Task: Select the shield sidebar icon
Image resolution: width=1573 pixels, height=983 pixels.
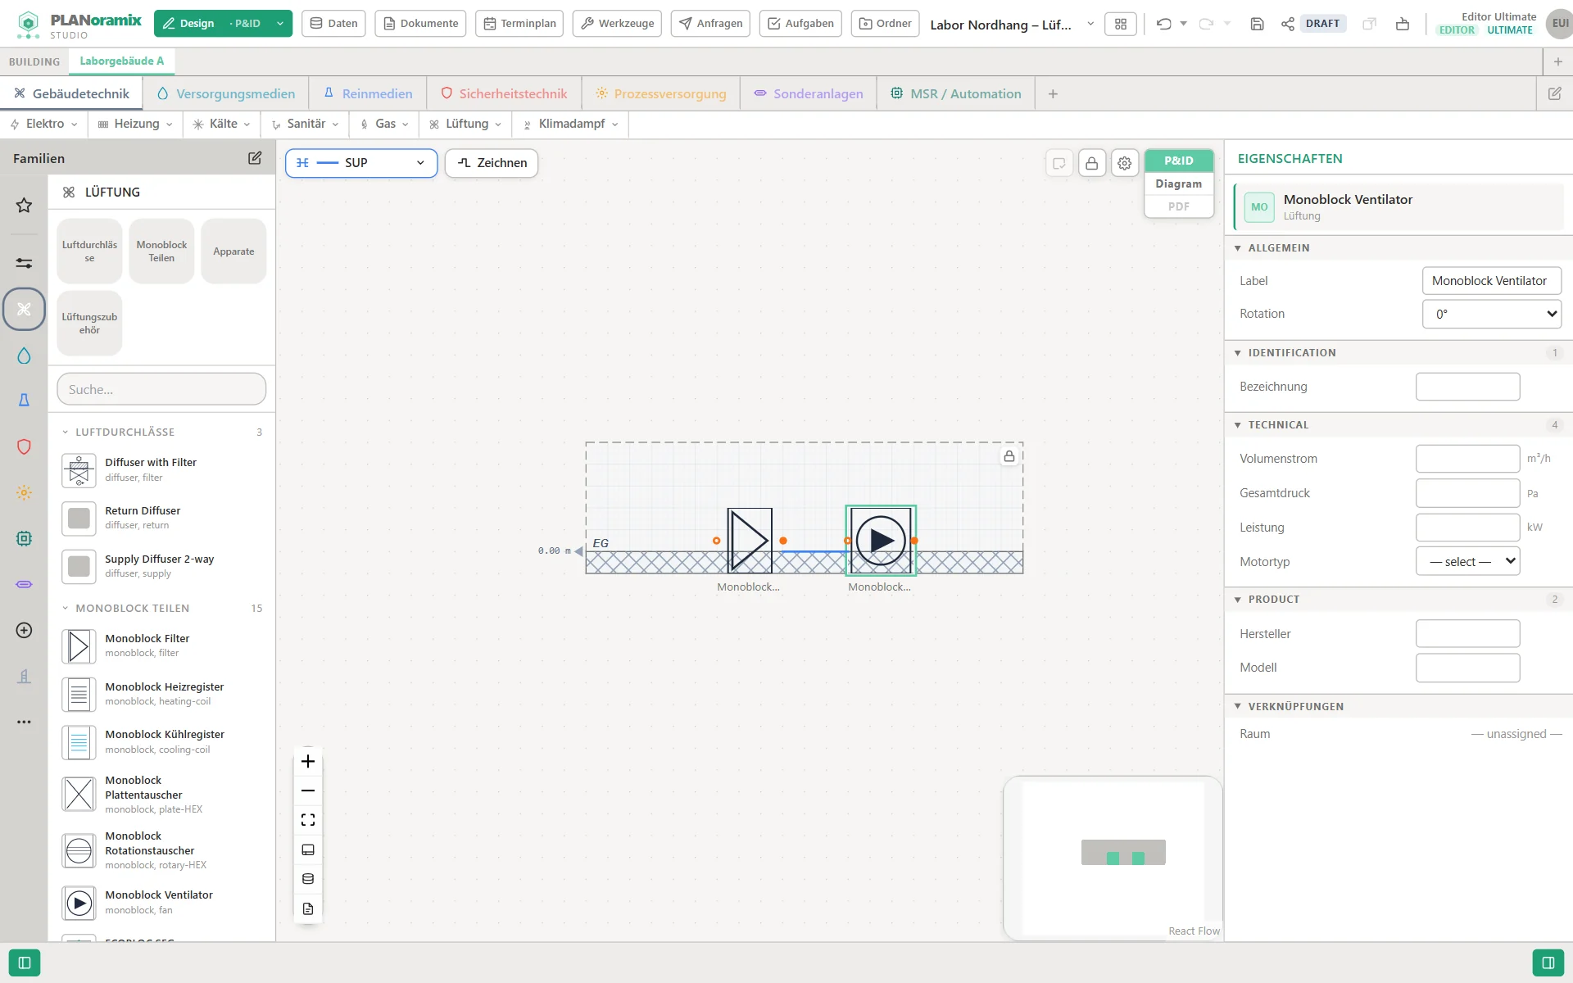Action: [x=24, y=446]
